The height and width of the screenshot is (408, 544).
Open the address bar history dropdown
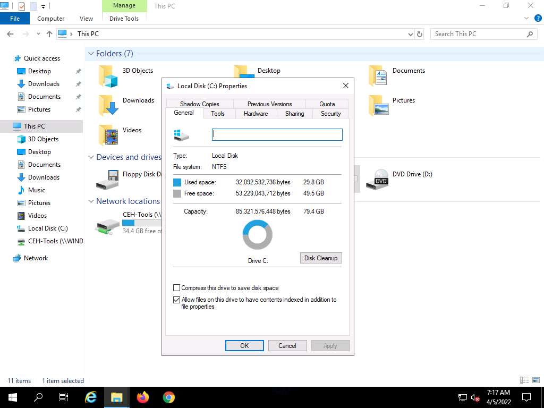point(410,34)
